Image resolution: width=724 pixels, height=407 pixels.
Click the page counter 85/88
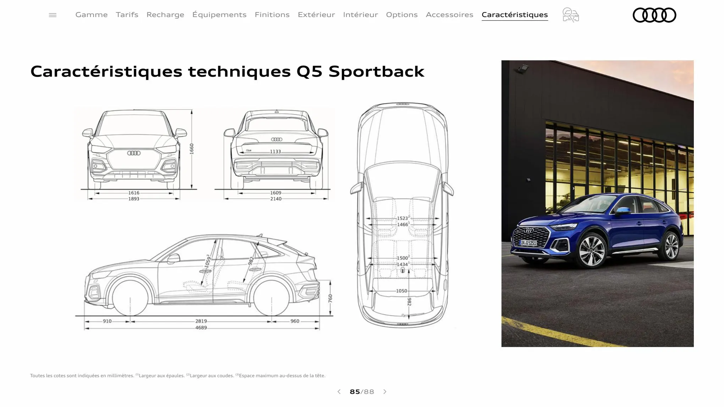click(362, 392)
